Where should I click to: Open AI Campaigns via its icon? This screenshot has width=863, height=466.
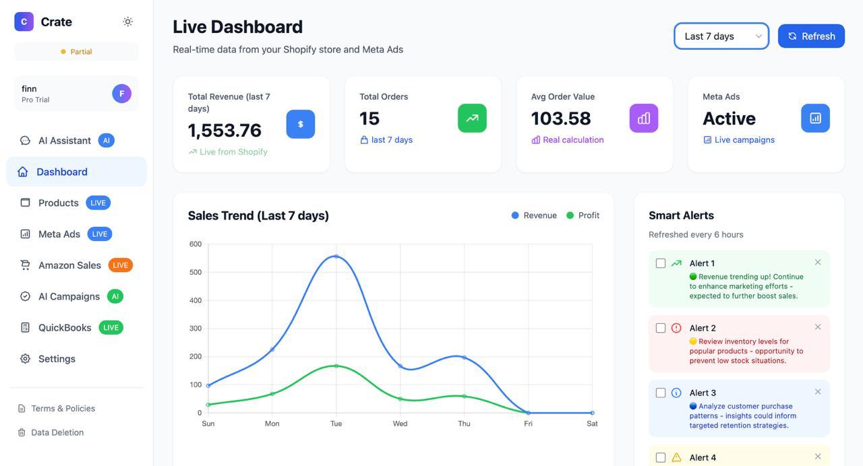(x=24, y=296)
